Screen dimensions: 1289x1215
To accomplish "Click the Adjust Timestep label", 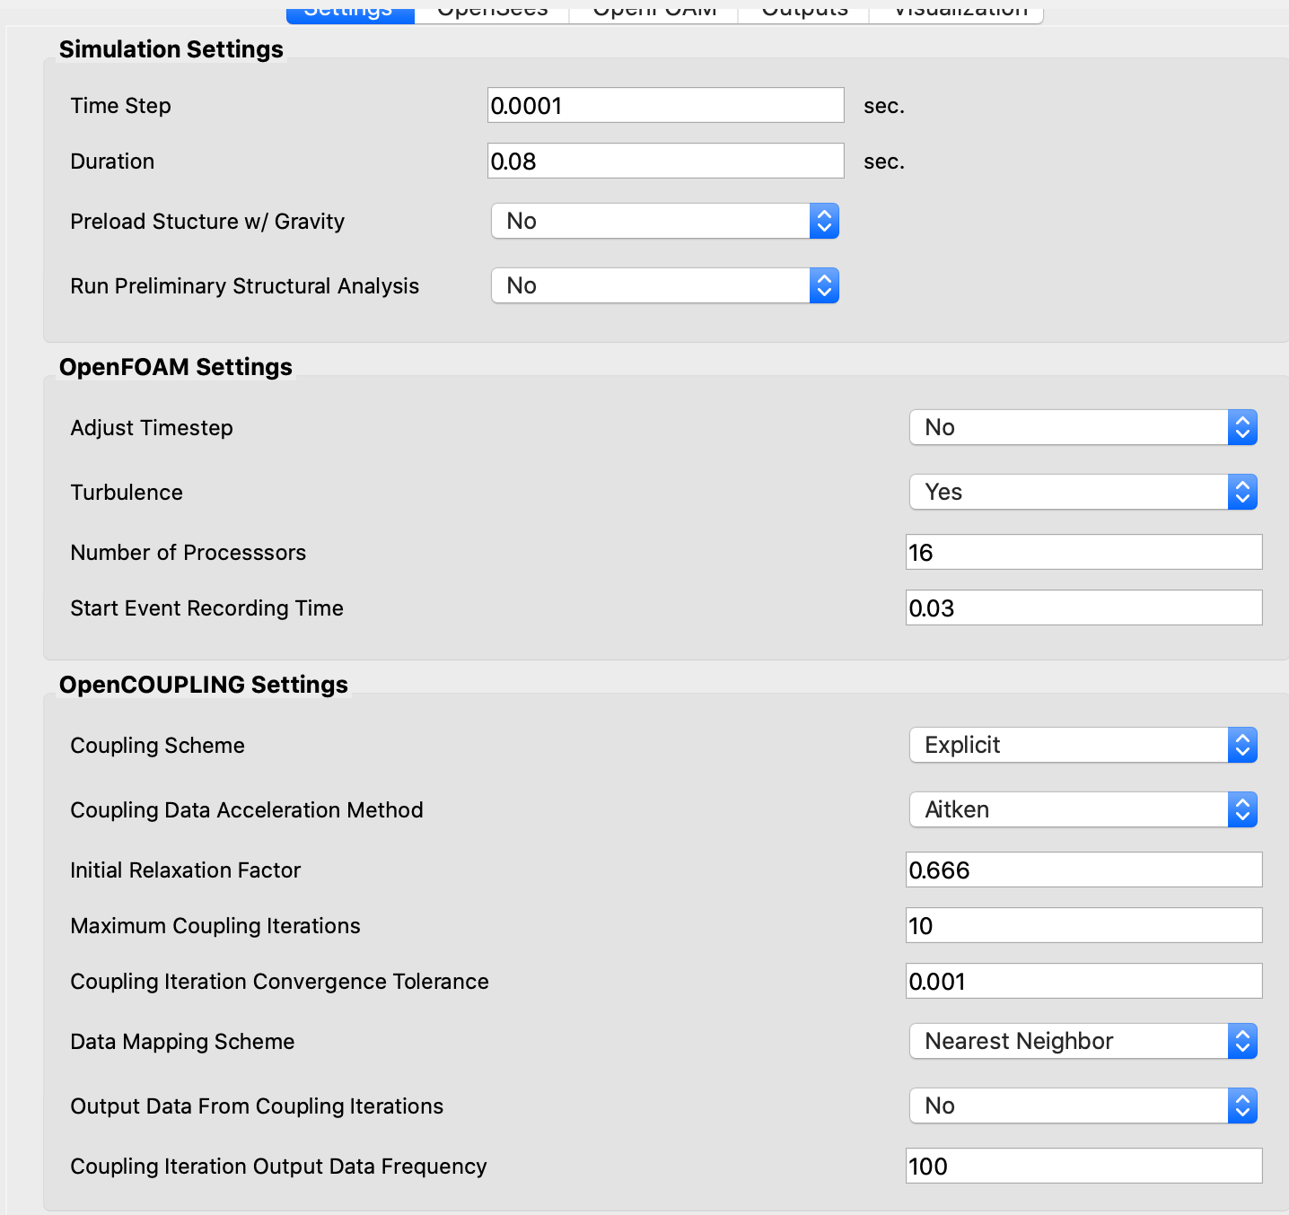I will (x=152, y=428).
